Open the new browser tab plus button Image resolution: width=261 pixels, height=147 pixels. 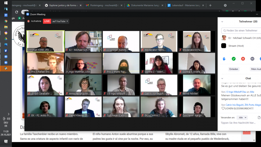(210, 5)
